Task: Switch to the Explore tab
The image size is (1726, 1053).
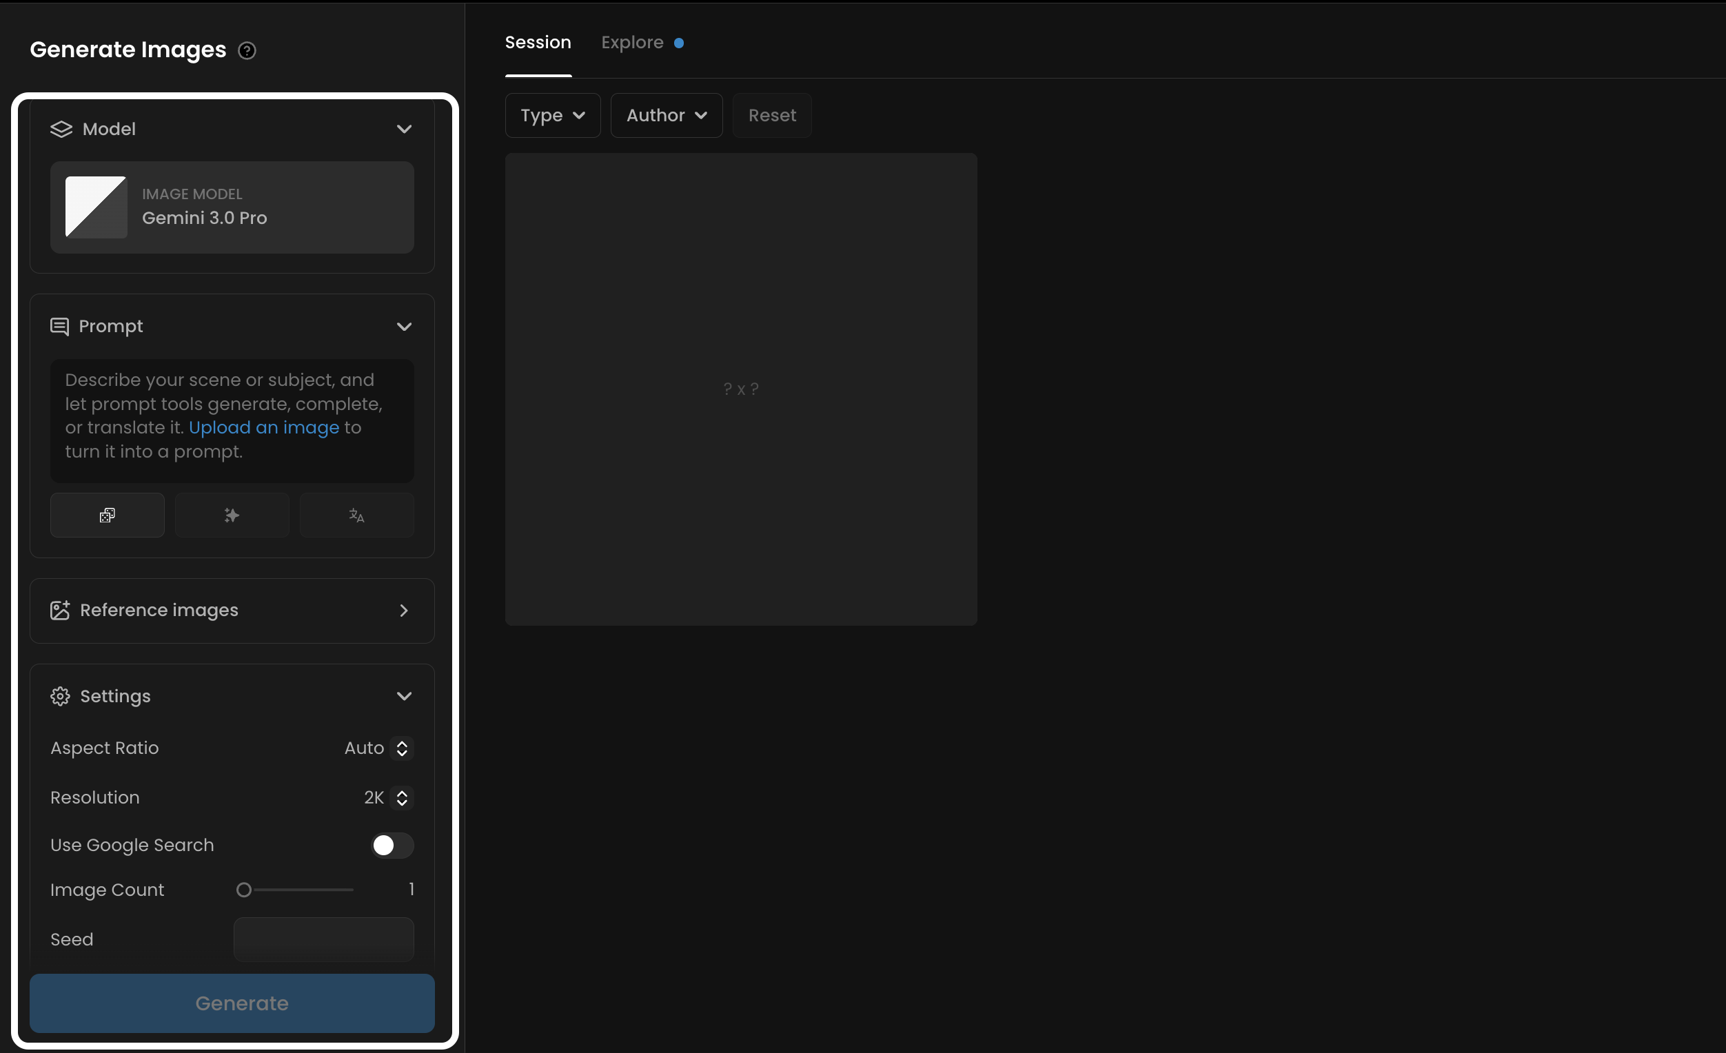Action: 633,43
